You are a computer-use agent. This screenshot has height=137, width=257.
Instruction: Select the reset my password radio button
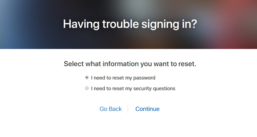pyautogui.click(x=87, y=78)
